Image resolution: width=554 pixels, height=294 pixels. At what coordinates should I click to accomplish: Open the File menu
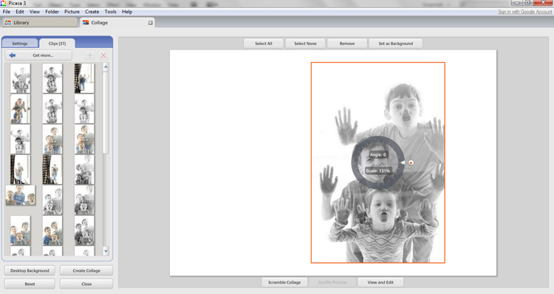(x=7, y=12)
